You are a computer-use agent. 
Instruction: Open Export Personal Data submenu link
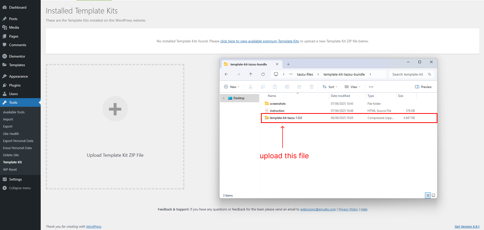click(18, 141)
